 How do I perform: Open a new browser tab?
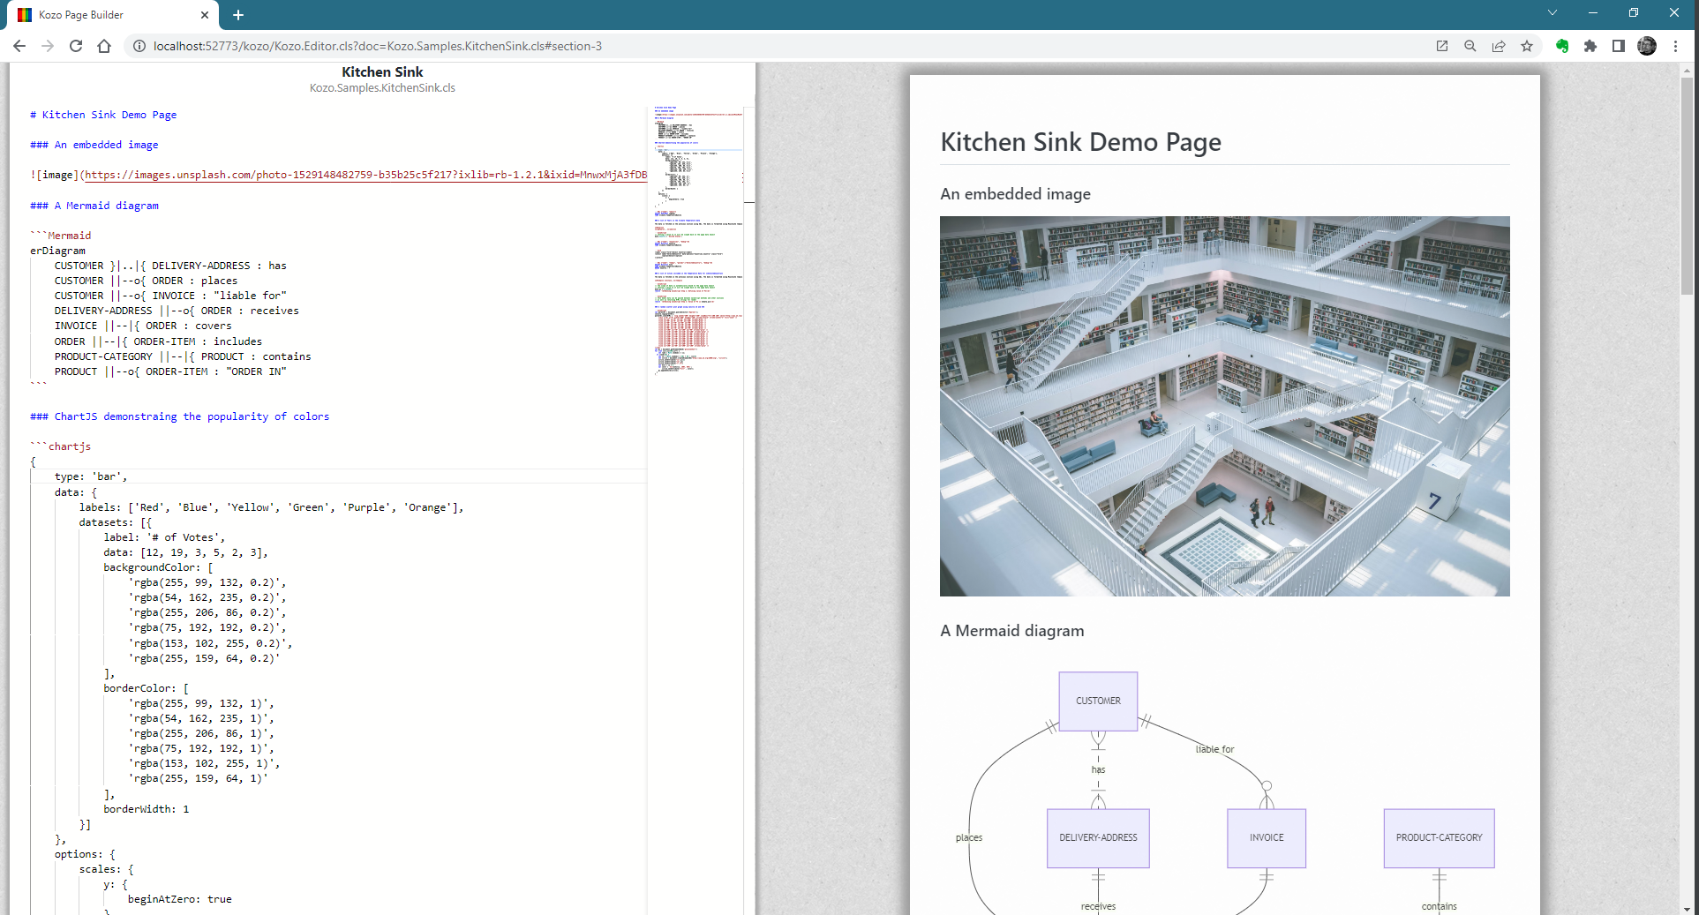(238, 15)
